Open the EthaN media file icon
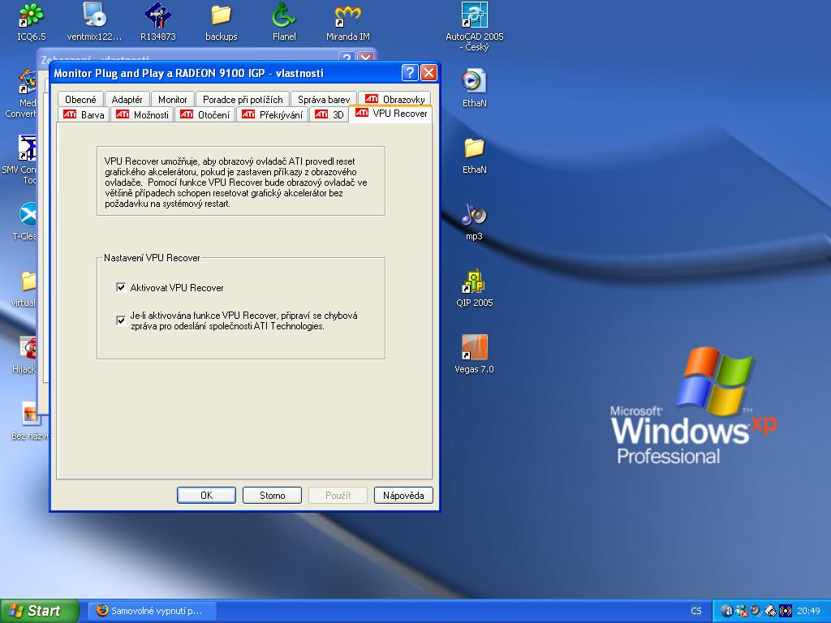The height and width of the screenshot is (623, 831). [x=474, y=88]
